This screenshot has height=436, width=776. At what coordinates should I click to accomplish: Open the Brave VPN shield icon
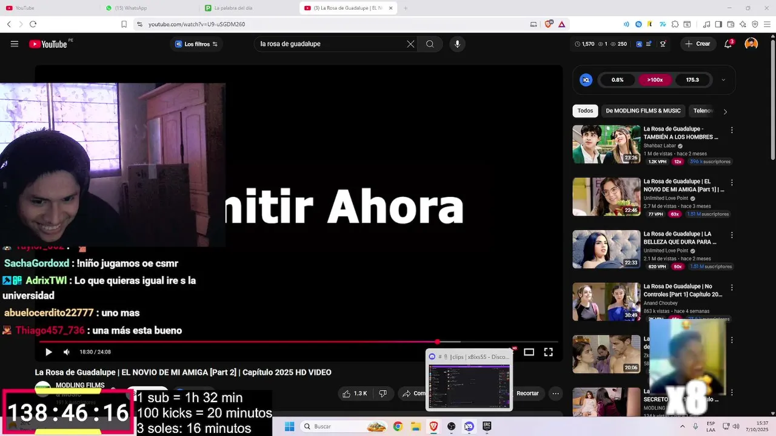755,24
